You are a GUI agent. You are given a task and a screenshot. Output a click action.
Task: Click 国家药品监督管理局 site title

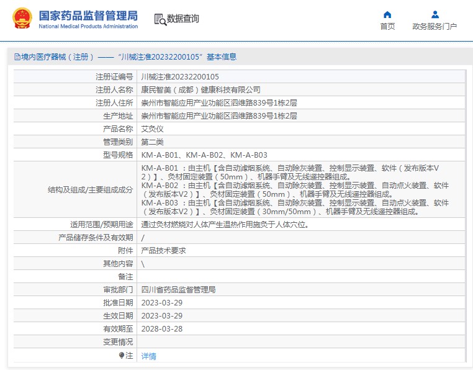[x=88, y=16]
